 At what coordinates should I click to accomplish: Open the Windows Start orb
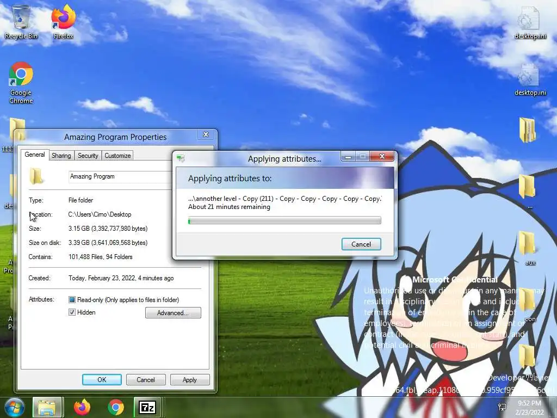15,407
